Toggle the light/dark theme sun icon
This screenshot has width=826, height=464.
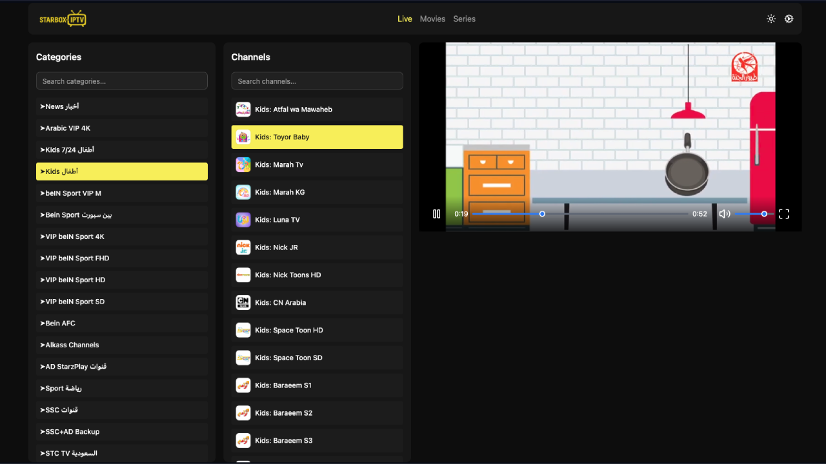pyautogui.click(x=771, y=19)
